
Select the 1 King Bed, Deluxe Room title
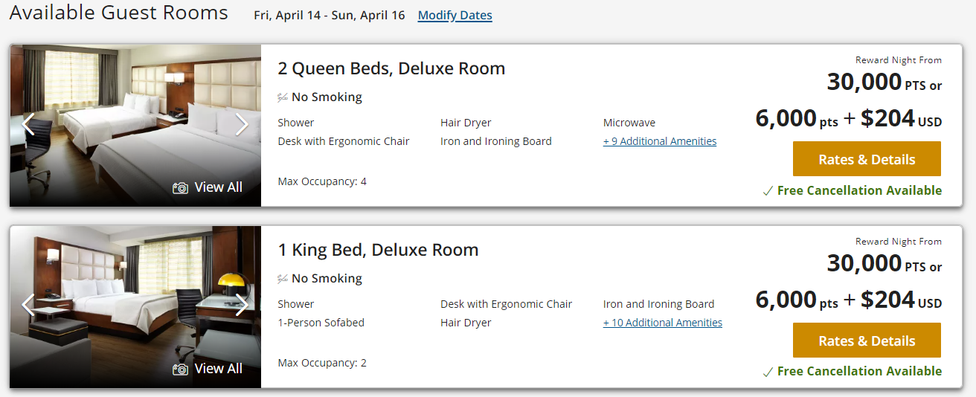pos(378,250)
